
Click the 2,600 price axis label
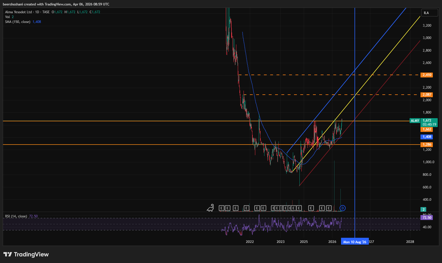point(427,63)
